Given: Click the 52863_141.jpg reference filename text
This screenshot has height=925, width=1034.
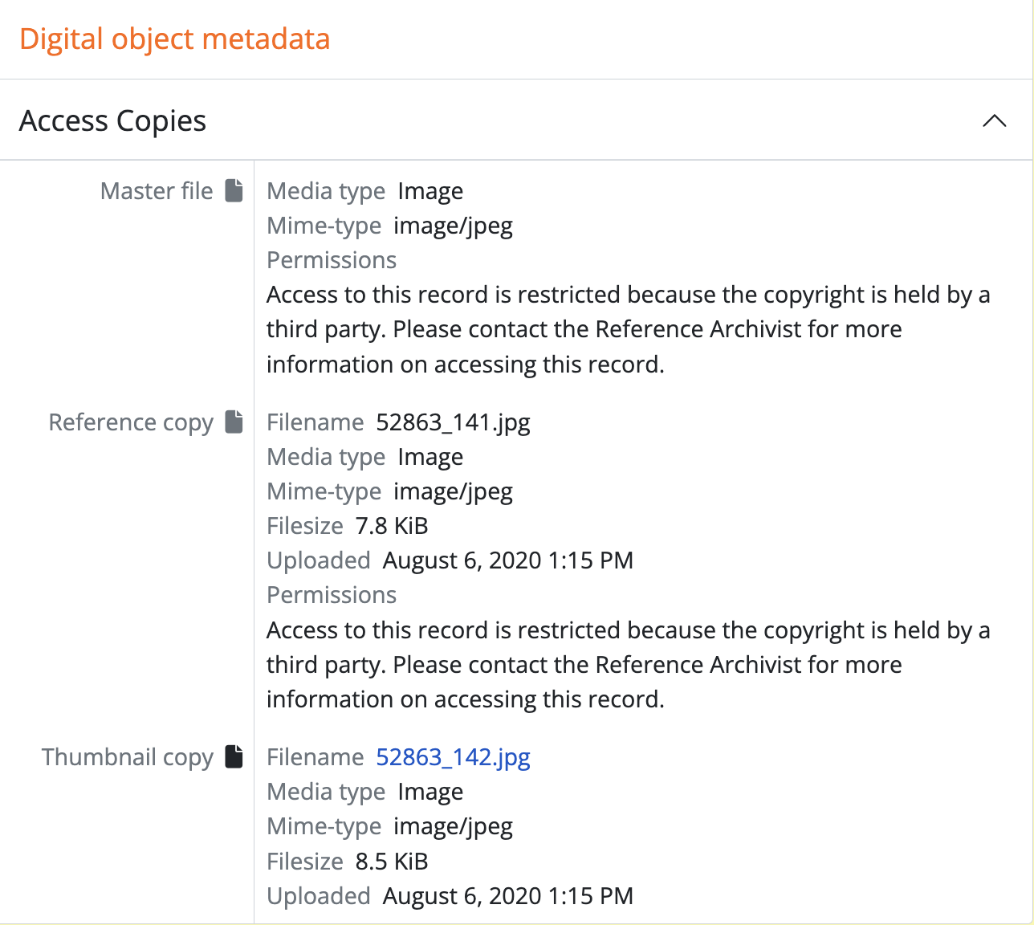Looking at the screenshot, I should pyautogui.click(x=453, y=422).
